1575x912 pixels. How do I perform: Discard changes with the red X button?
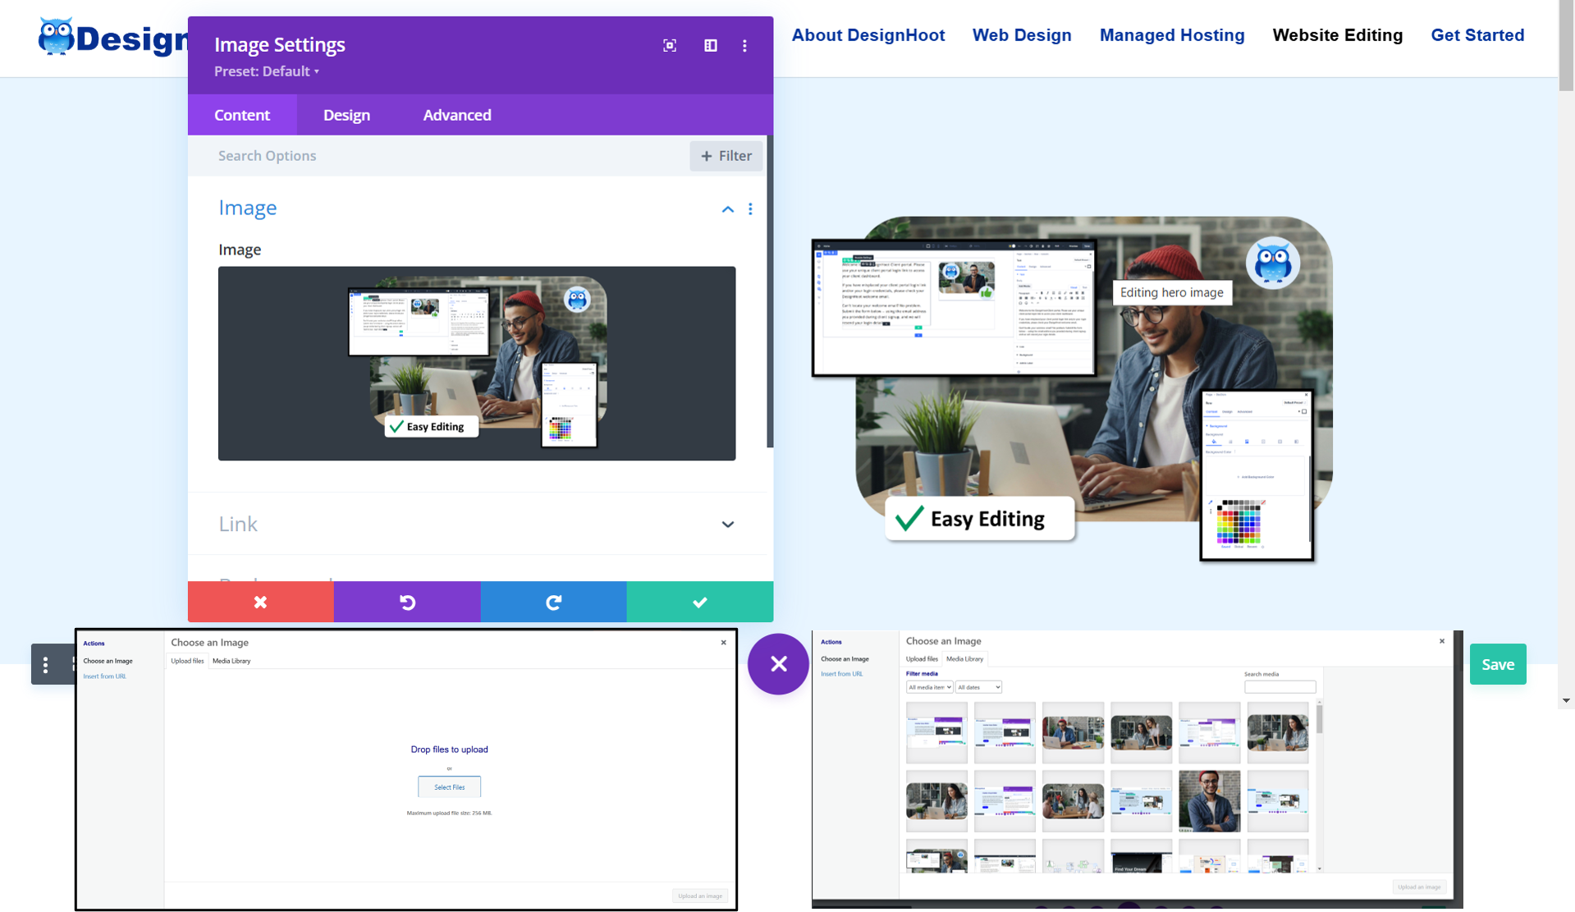tap(260, 602)
